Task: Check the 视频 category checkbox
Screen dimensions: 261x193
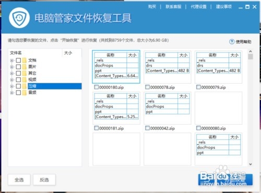Action: [x=18, y=80]
